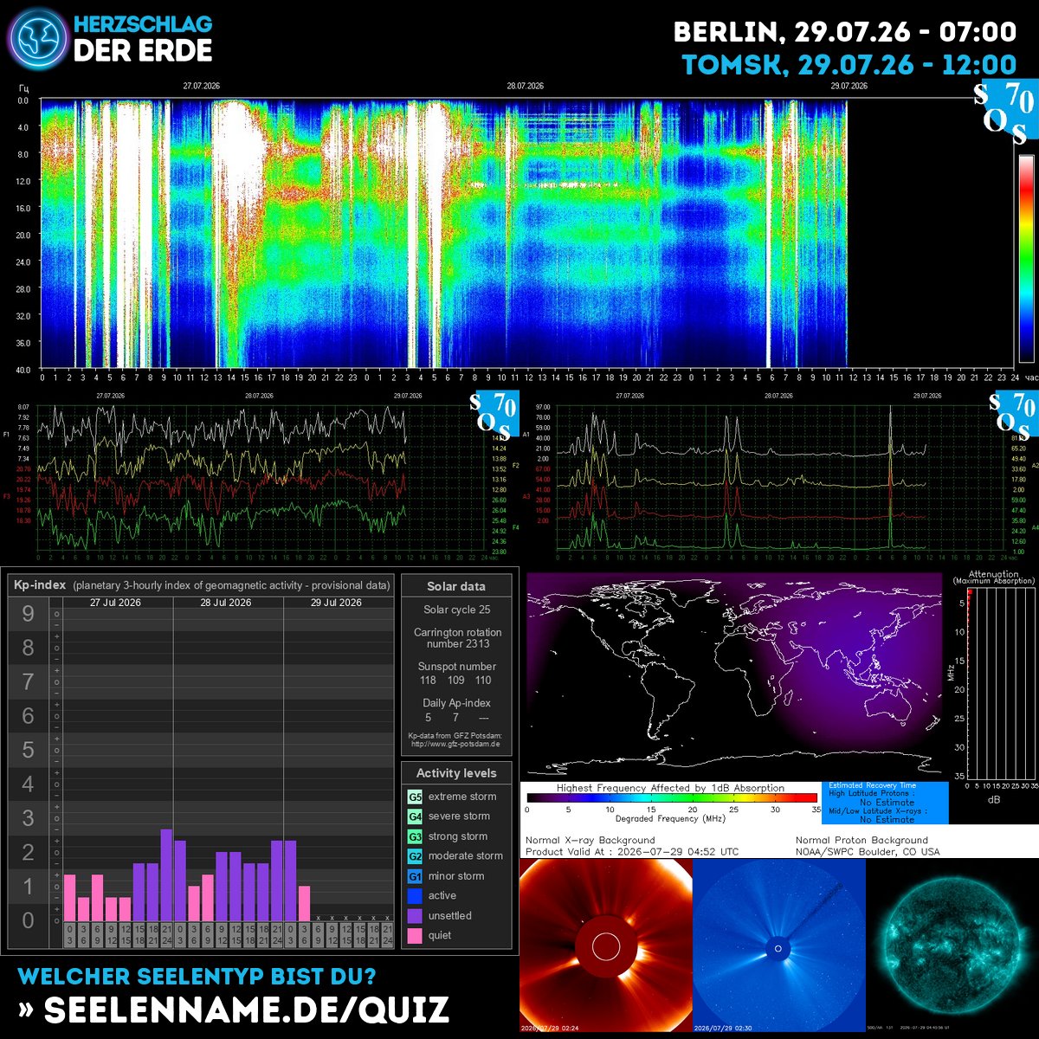Click the '29 Jul 2026' Kp column header

point(336,603)
